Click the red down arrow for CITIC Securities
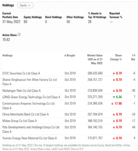Screen dimensions: 138x151 pyautogui.click(x=114, y=73)
